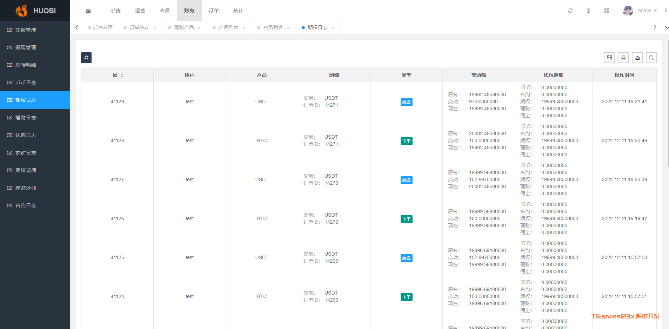Viewport: 669px width, 329px height.
Task: Open the admin user dropdown
Action: click(648, 11)
